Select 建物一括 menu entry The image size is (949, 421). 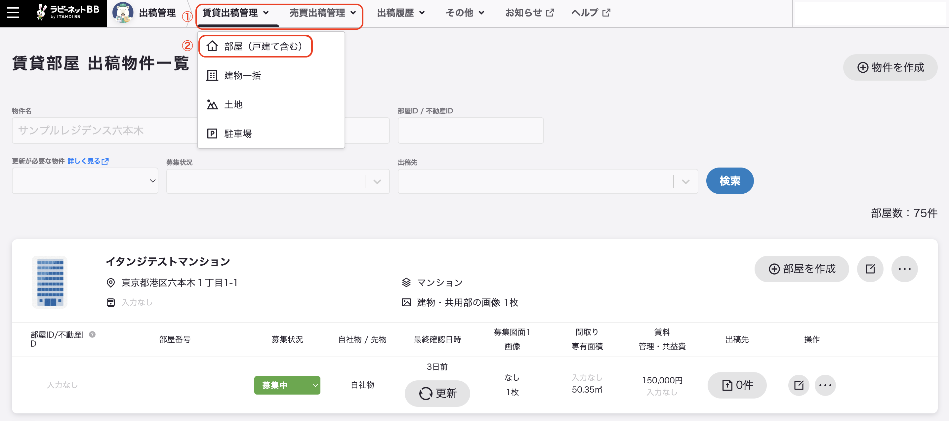271,75
